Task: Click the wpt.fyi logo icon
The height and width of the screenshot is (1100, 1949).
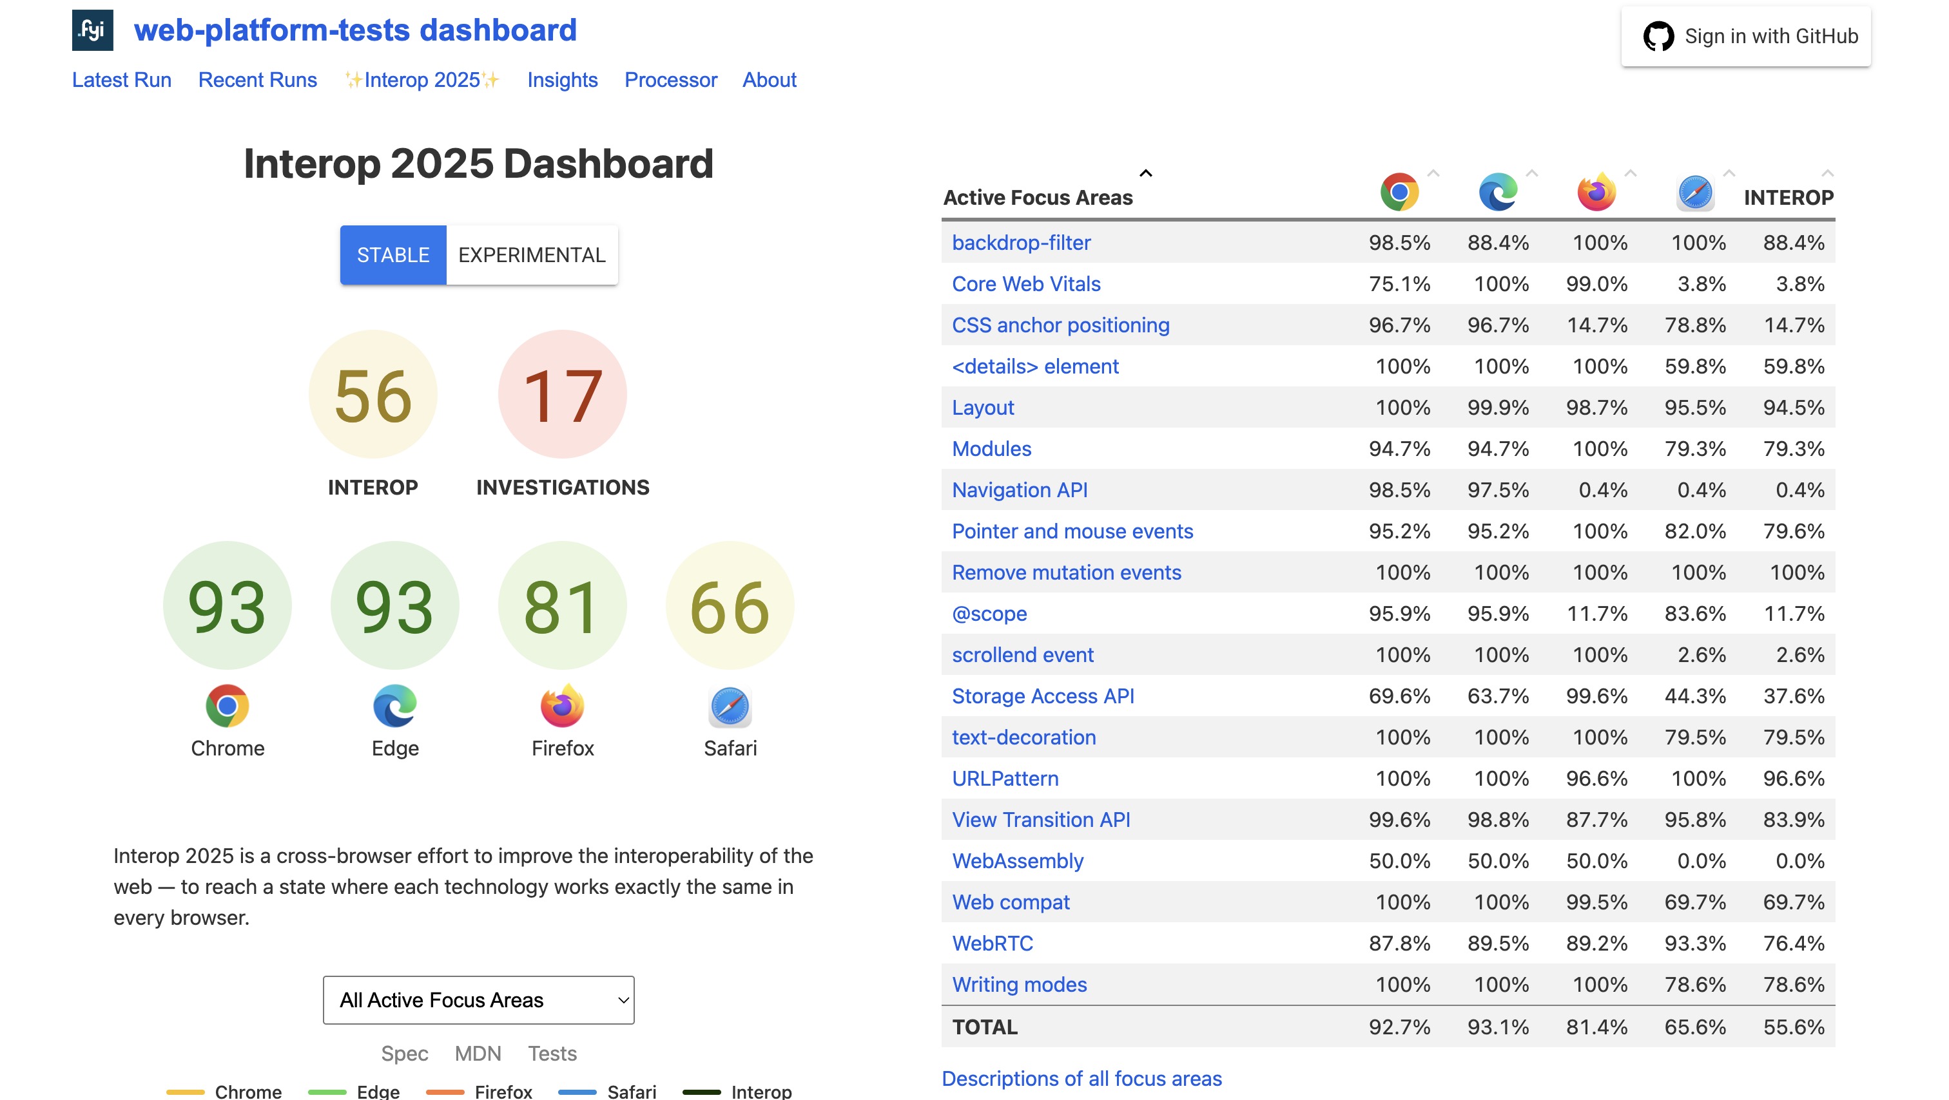Action: [92, 30]
